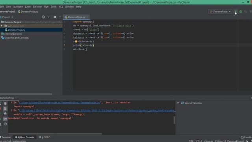Select DenemeProje.py in the project tree
252x142 pixels.
click(x=31, y=30)
